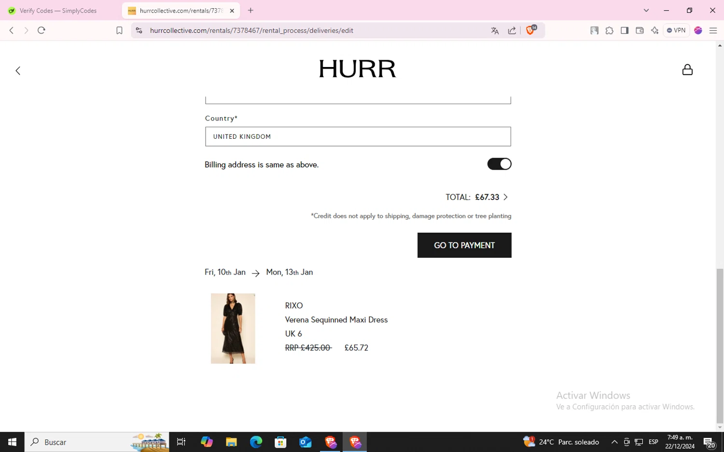Switch to Verify Codes SimplyCodes tab

pos(58,11)
